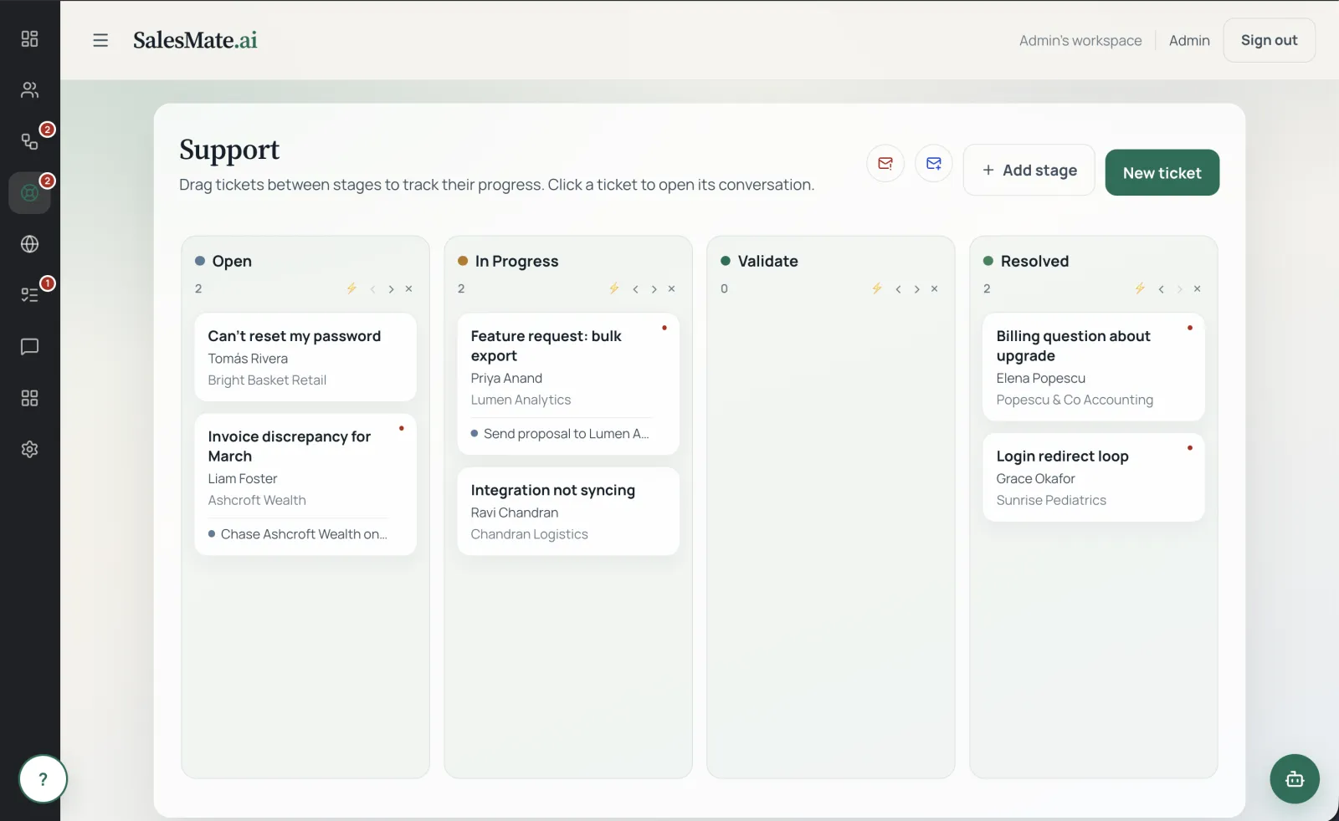Image resolution: width=1339 pixels, height=821 pixels.
Task: Click Send proposal to Lumen task
Action: (560, 434)
